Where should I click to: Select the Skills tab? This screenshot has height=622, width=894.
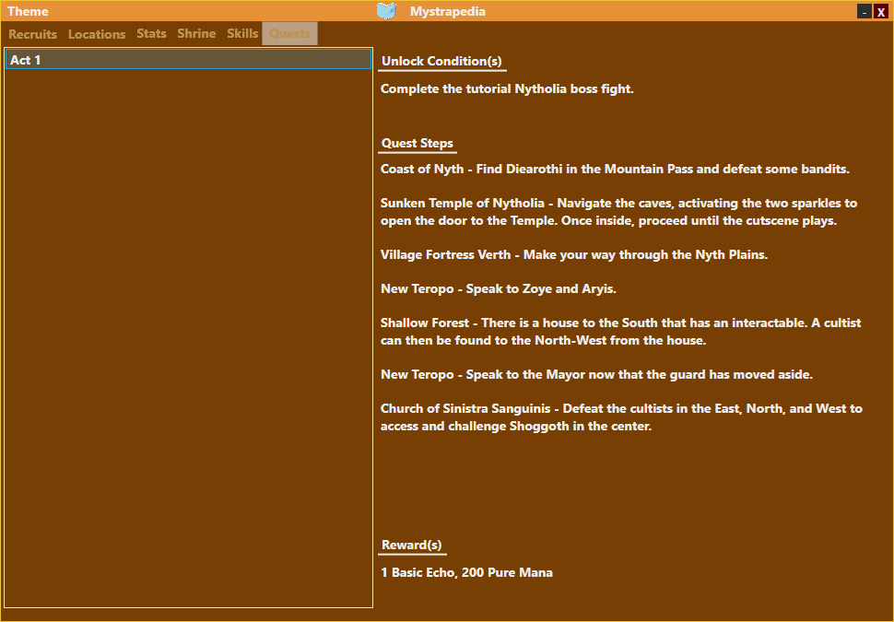pos(242,34)
